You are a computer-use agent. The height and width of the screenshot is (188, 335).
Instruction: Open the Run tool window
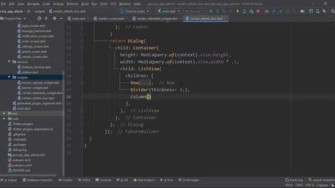[x=166, y=180]
